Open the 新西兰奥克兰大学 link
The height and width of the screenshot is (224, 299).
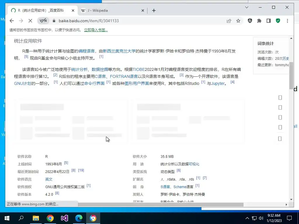click(119, 51)
